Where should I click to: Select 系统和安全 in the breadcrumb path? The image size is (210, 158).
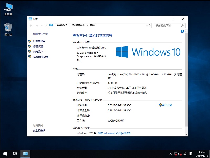[x=78, y=25]
